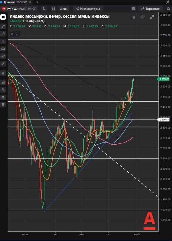Open the horizontal lines tool group
The width and height of the screenshot is (172, 241).
tap(3, 34)
